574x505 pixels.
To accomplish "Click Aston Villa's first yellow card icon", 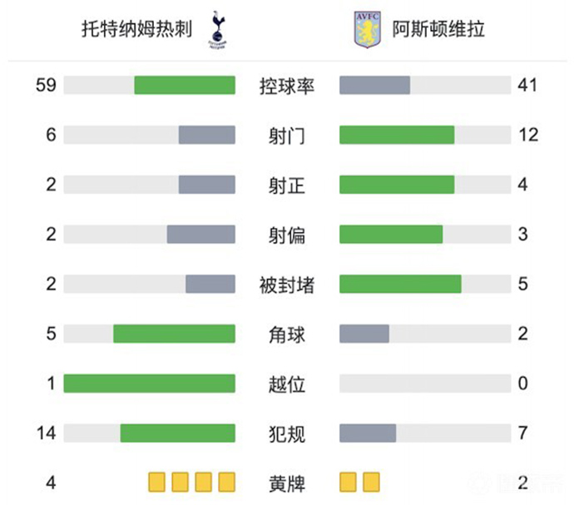I will (348, 482).
